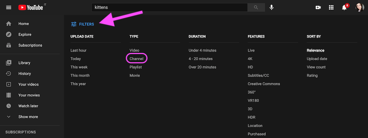Click in the kittens search field

coord(170,8)
